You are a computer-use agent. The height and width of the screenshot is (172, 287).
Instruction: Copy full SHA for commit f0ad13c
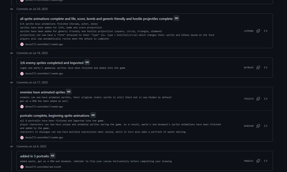[258, 161]
